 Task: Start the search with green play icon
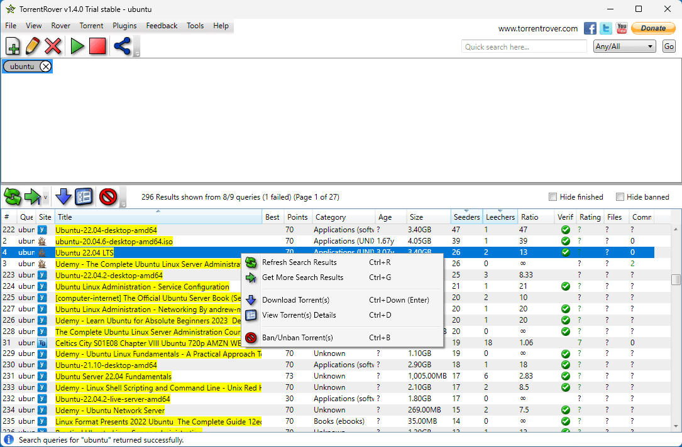77,46
